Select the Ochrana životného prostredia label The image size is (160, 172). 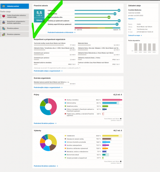pyautogui.click(x=76, y=142)
